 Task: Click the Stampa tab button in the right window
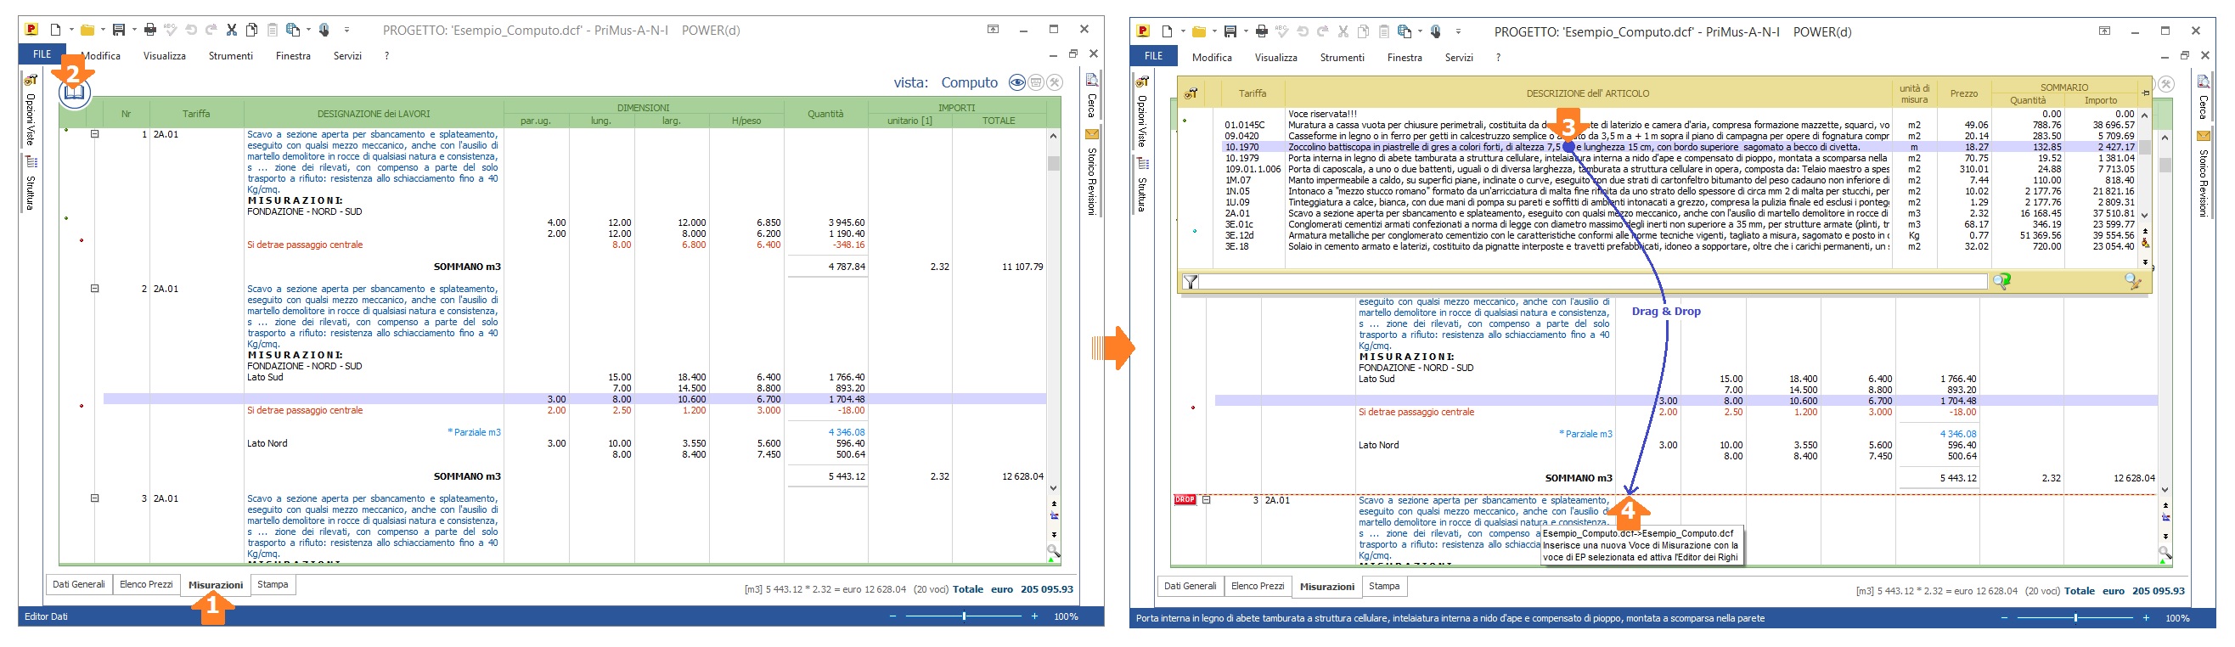click(x=1383, y=586)
